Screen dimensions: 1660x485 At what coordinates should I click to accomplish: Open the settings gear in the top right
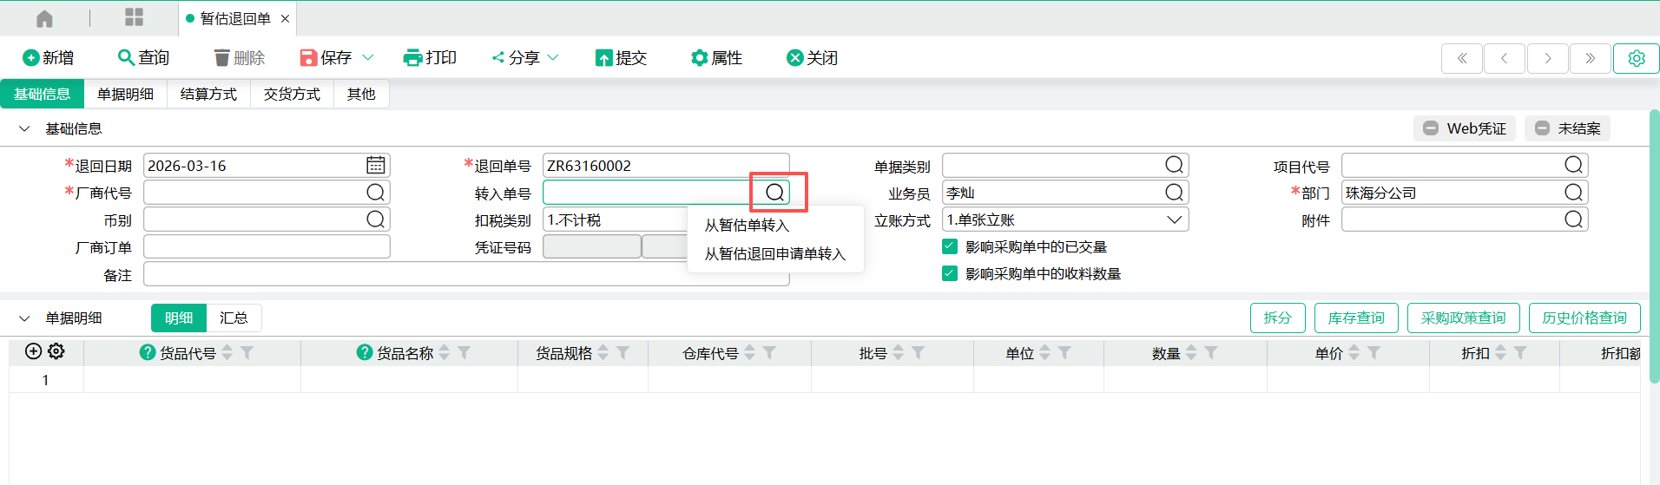(1636, 58)
